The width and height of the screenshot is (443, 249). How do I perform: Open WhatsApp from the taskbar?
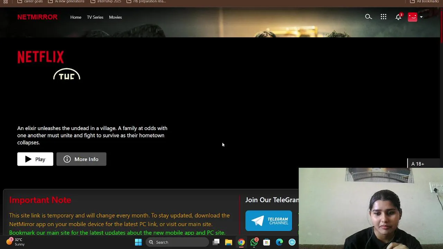(x=254, y=242)
